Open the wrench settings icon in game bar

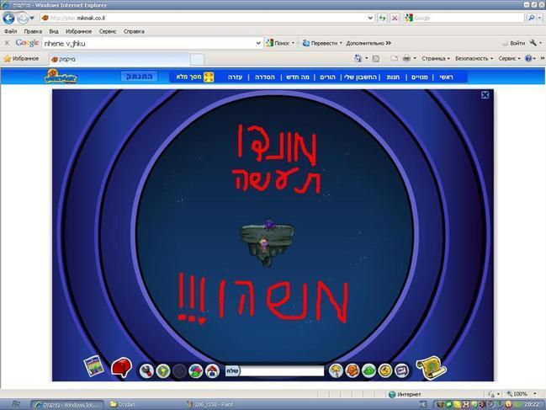pyautogui.click(x=146, y=370)
